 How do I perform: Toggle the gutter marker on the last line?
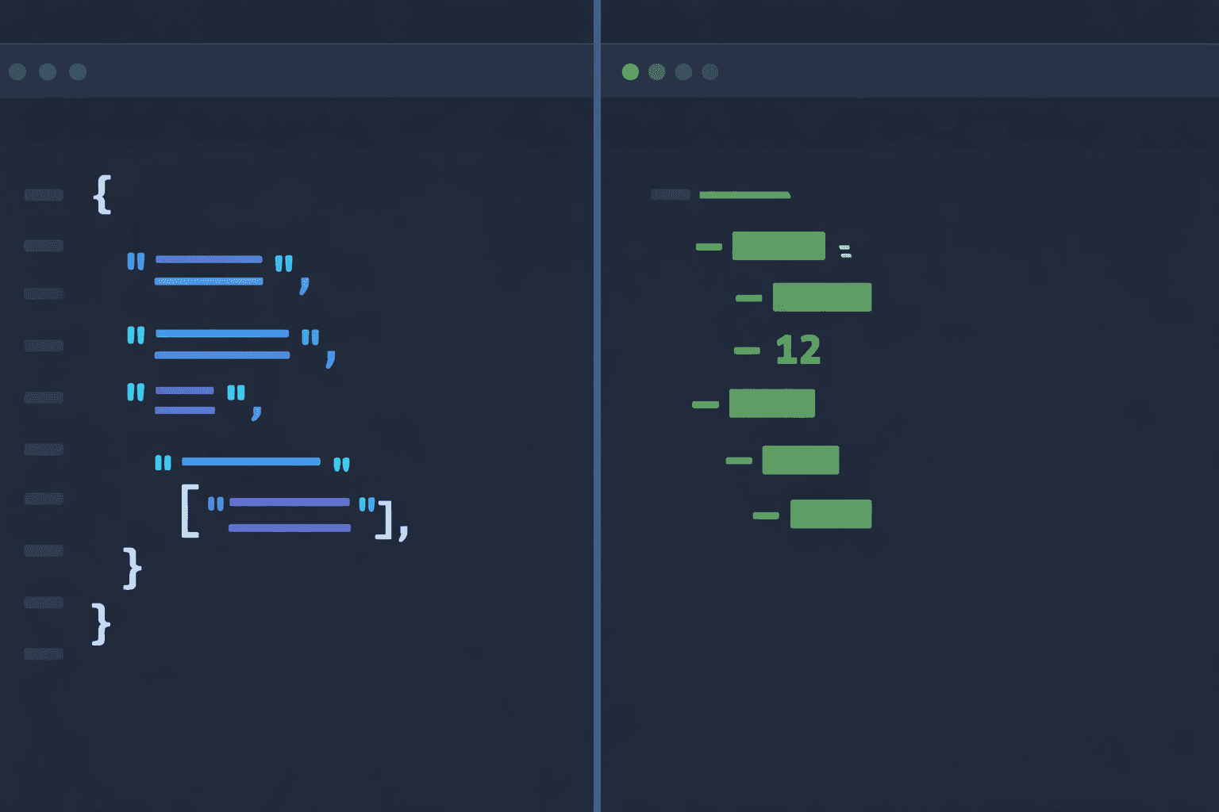44,653
